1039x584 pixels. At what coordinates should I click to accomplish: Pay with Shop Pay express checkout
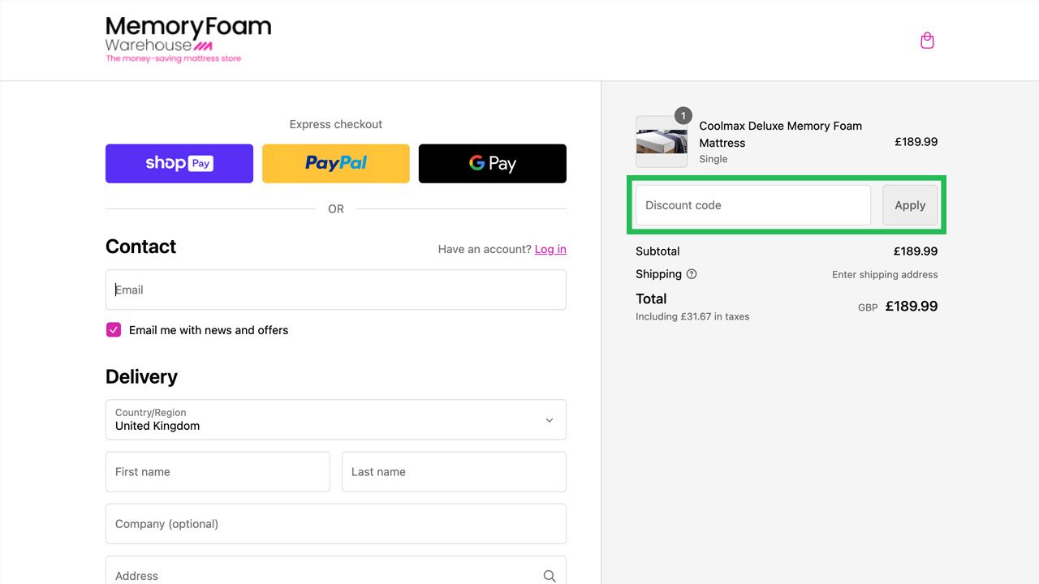point(179,163)
